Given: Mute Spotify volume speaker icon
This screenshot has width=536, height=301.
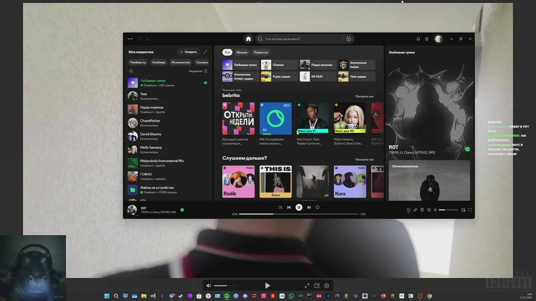Looking at the screenshot, I should pos(435,210).
